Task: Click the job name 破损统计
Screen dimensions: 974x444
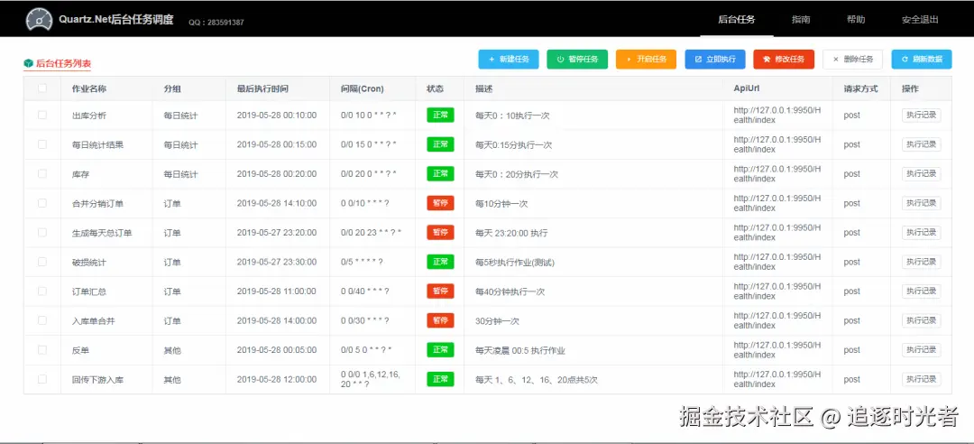Action: click(x=88, y=263)
